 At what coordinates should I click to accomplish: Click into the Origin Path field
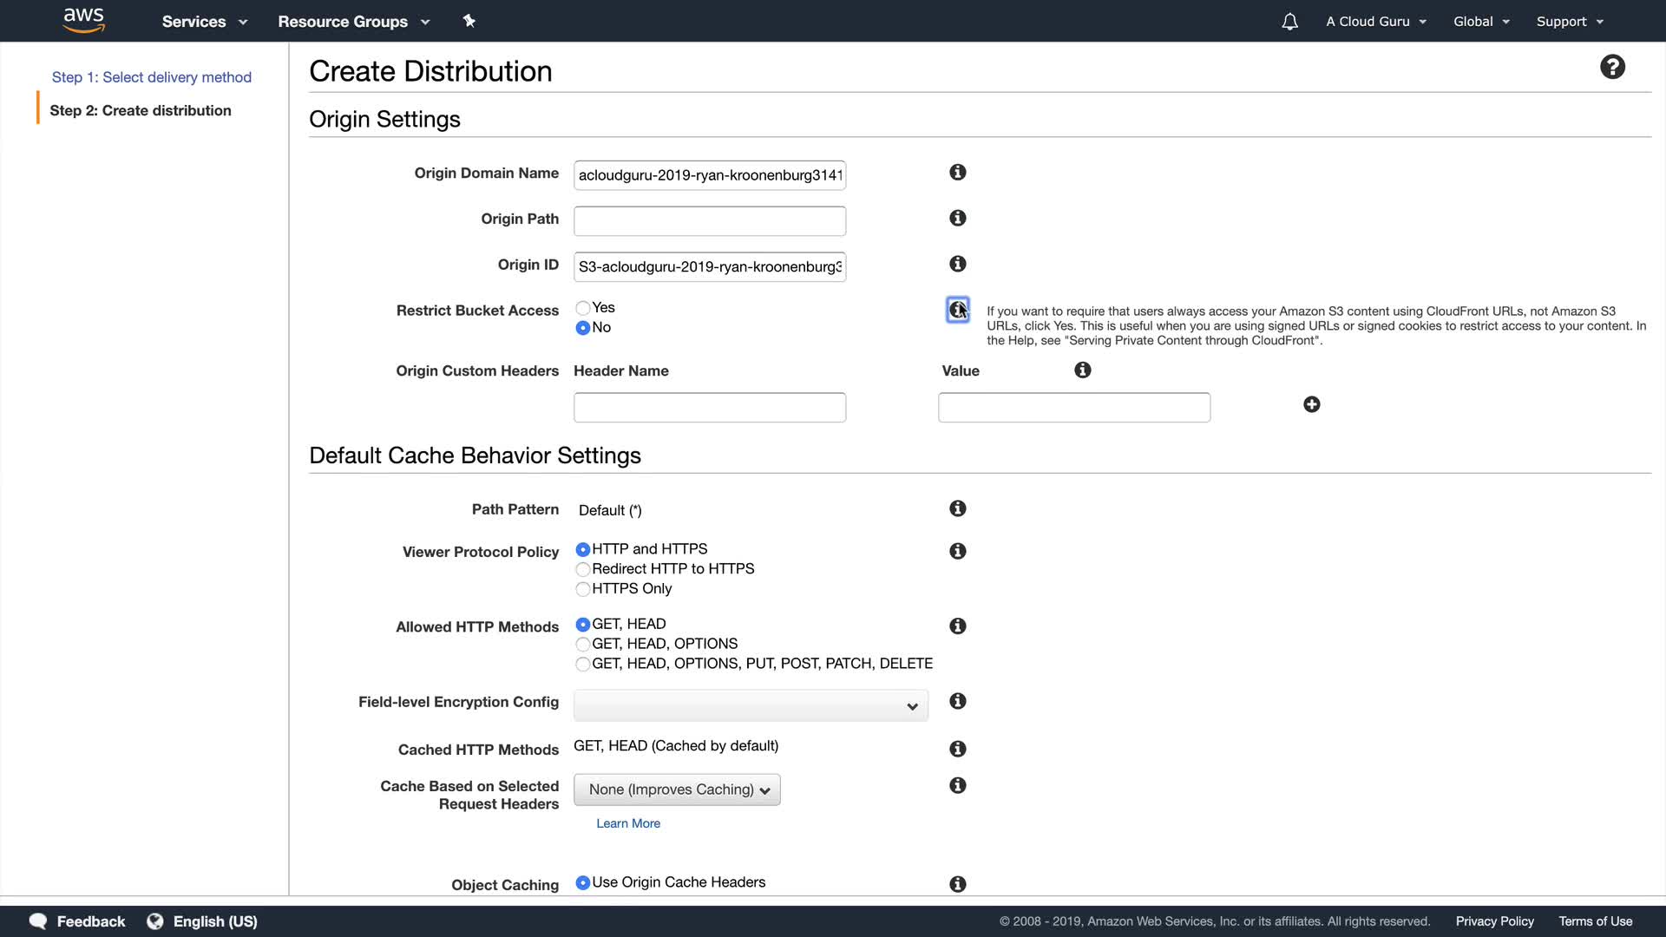[x=709, y=221]
